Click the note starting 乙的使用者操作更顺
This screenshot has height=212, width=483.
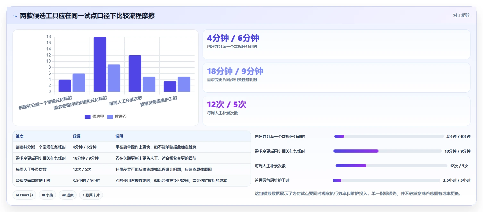click(171, 181)
